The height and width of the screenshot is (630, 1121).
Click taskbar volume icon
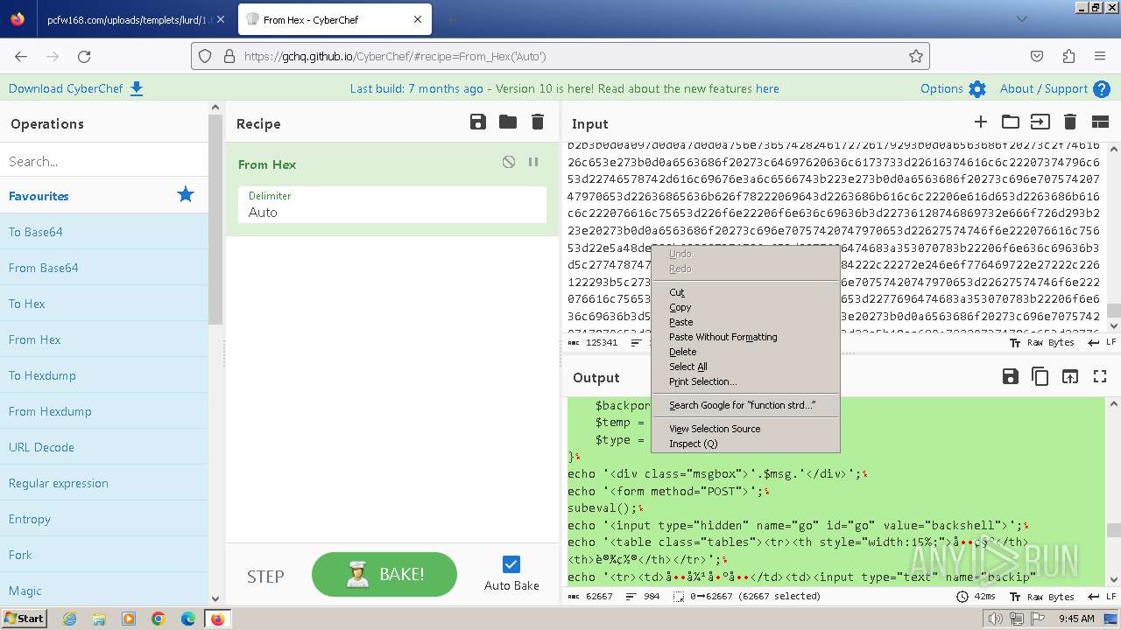[x=995, y=619]
